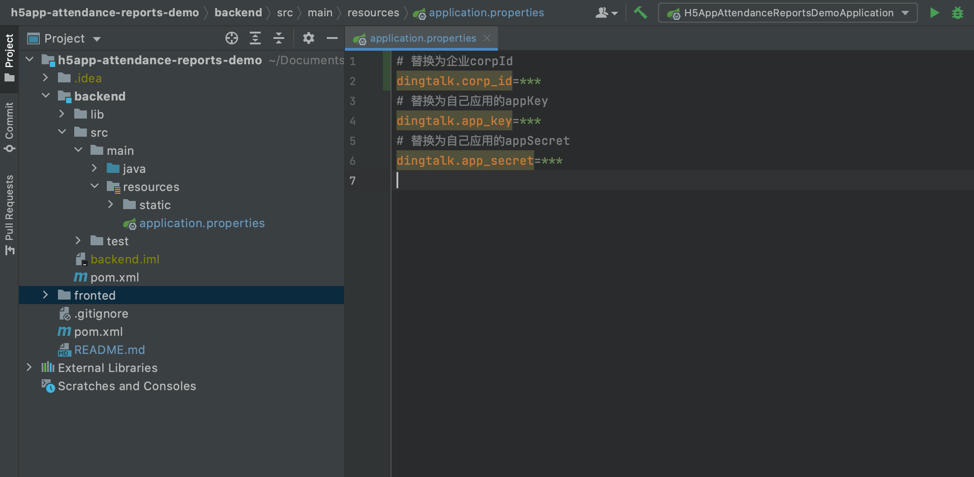The height and width of the screenshot is (477, 974).
Task: Open the Project view dropdown arrow
Action: 96,38
